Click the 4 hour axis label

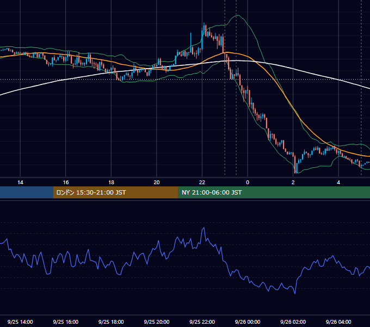coord(338,183)
